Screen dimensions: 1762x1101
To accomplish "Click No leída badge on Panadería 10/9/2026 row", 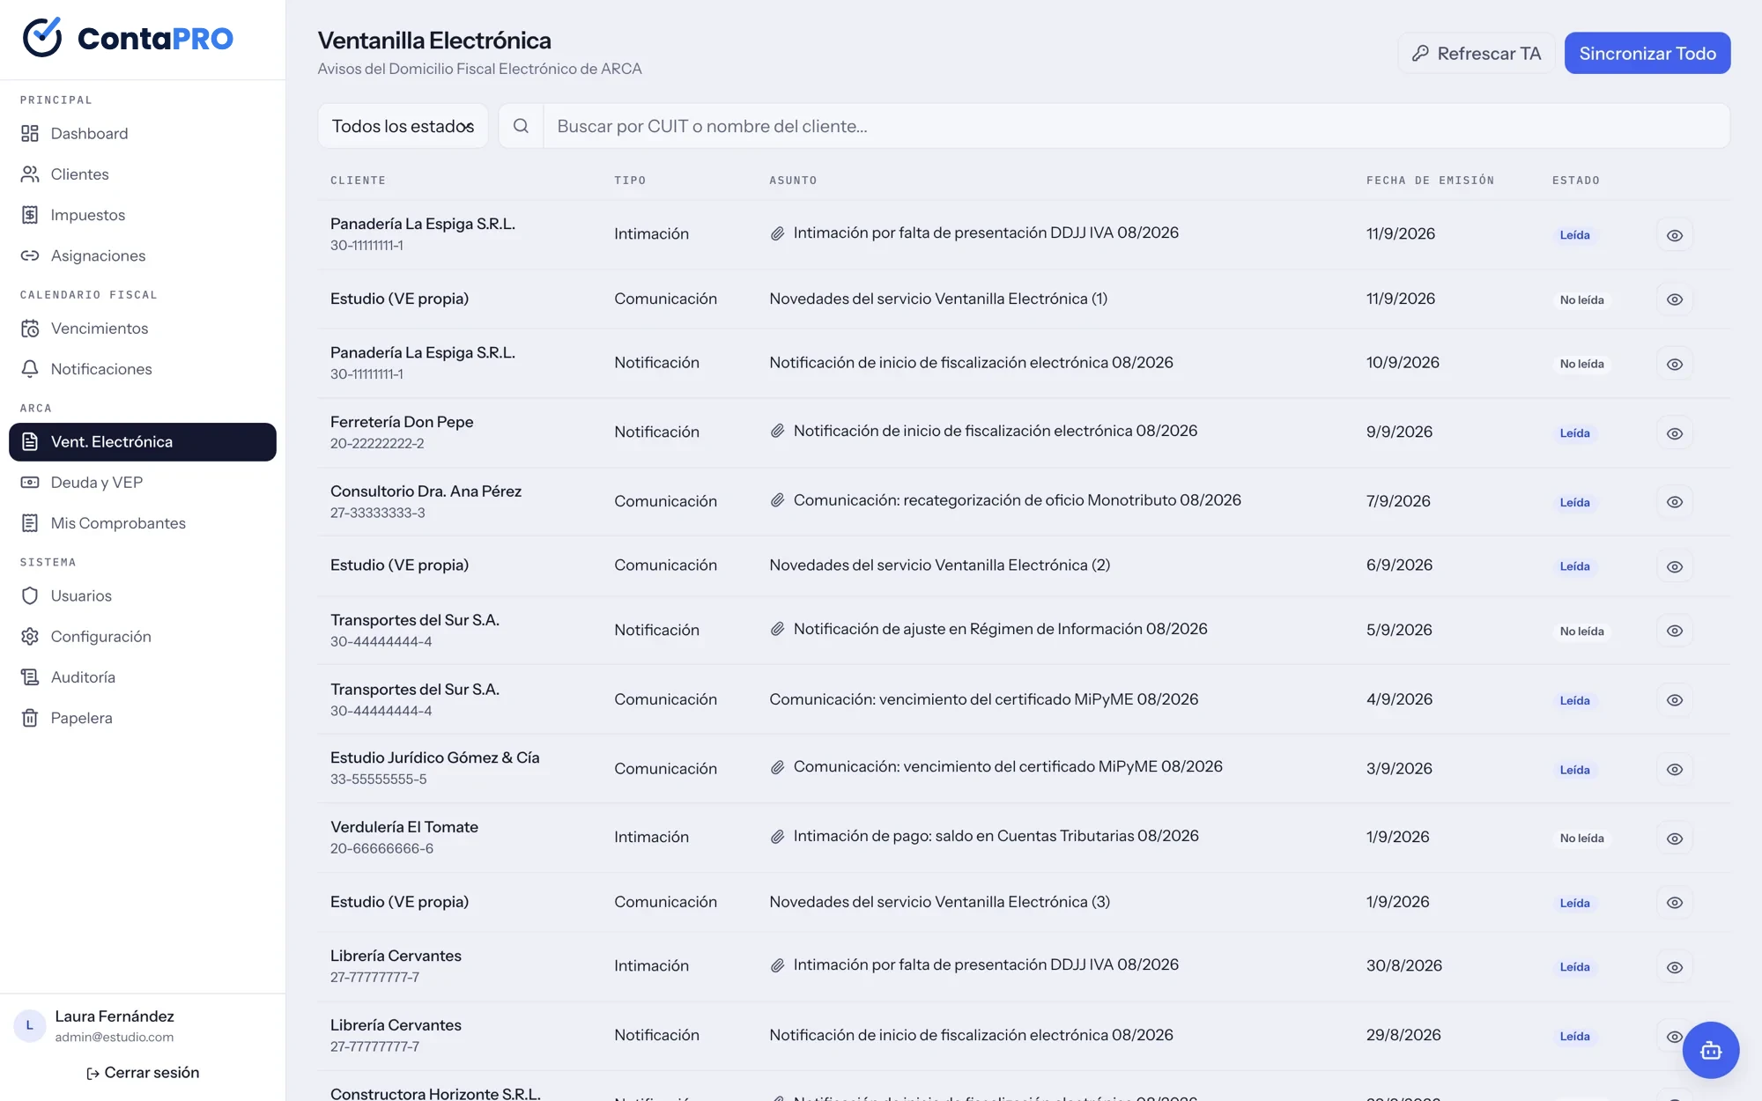I will click(1581, 364).
